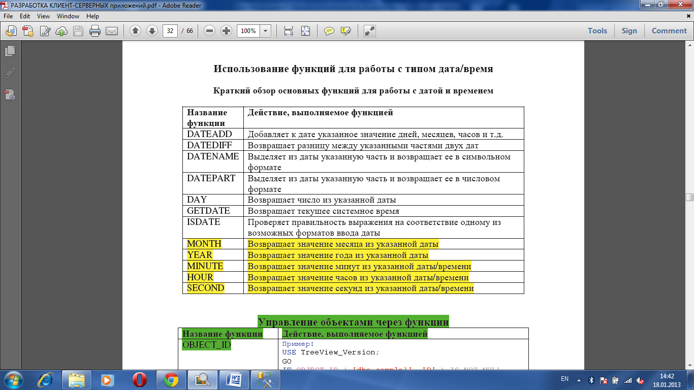
Task: Show the Page Thumbnails panel
Action: [x=10, y=51]
